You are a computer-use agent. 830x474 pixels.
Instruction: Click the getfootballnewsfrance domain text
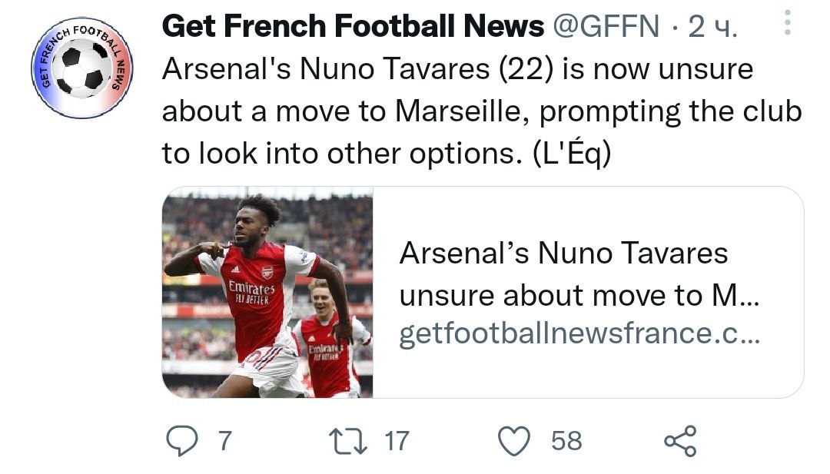(x=579, y=334)
